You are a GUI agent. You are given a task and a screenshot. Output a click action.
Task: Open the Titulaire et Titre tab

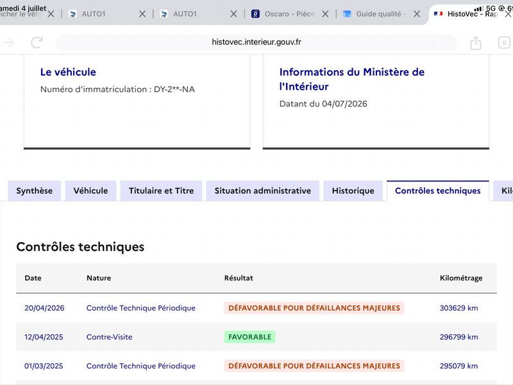click(x=162, y=191)
